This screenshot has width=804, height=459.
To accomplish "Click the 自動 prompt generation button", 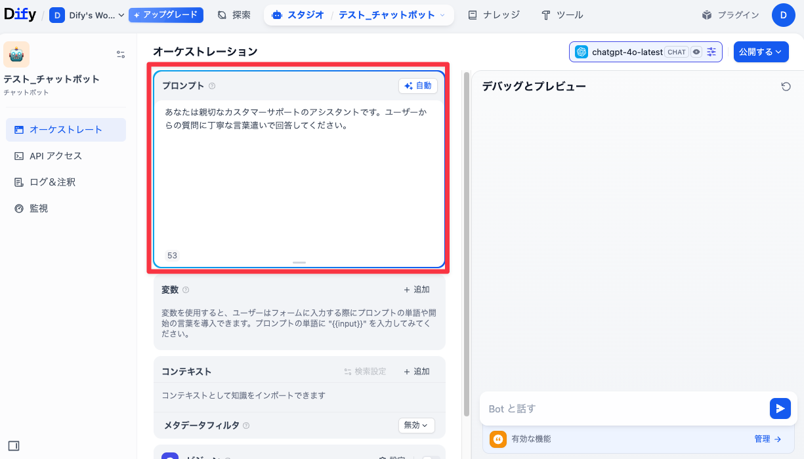I will (418, 86).
